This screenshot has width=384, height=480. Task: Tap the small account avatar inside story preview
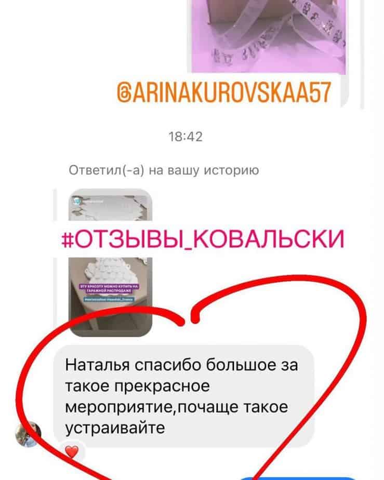(x=76, y=202)
